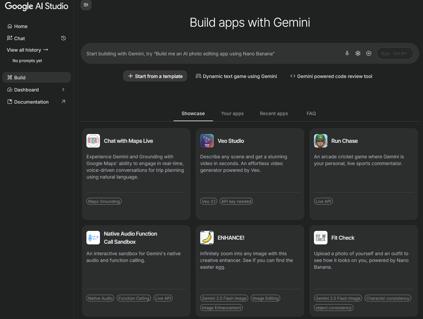This screenshot has height=319, width=423.
Task: Click Live API tag on Native Audio card
Action: (x=163, y=298)
